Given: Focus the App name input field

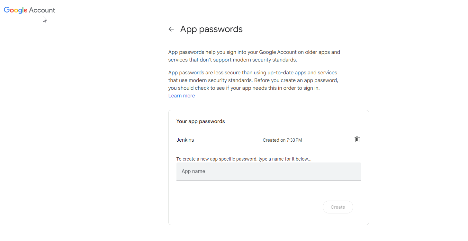Looking at the screenshot, I should 268,171.
